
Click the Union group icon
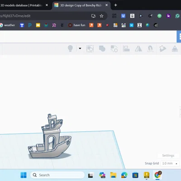pos(102,48)
